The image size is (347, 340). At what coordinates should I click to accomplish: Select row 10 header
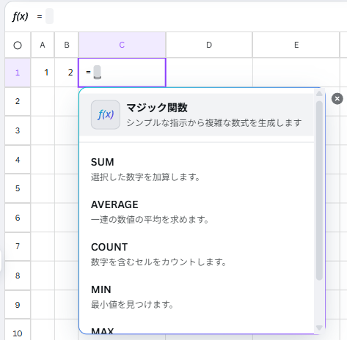[x=18, y=333]
